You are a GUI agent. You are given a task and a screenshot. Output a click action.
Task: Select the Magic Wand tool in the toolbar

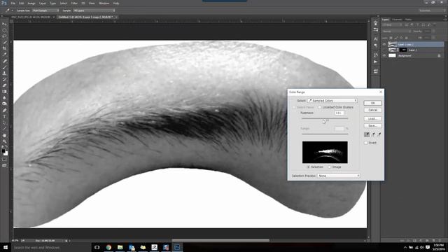4,42
